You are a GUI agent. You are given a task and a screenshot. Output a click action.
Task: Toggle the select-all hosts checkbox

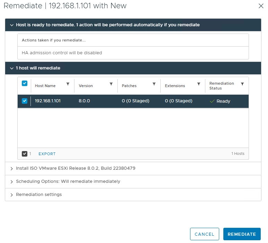pos(25,83)
